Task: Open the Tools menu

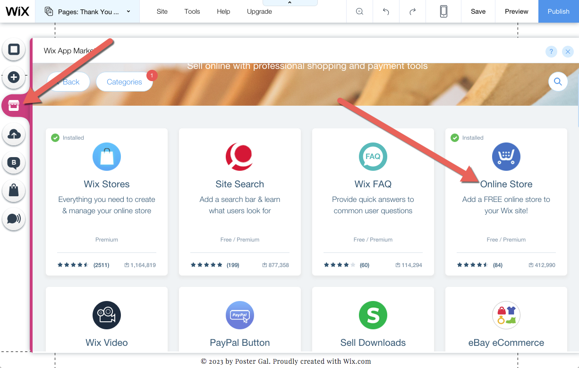Action: pos(192,11)
